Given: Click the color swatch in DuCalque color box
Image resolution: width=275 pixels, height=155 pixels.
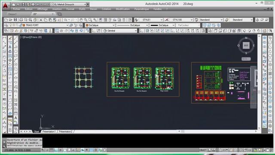Looking at the screenshot, I should click(x=87, y=25).
